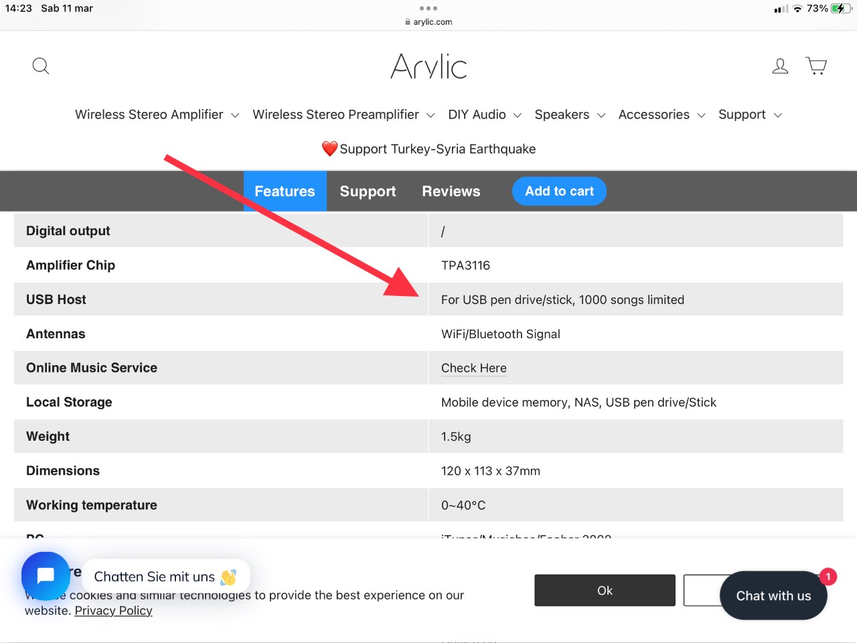Select '1000 songs limited' text
Viewport: 857px width, 643px height.
tap(631, 300)
